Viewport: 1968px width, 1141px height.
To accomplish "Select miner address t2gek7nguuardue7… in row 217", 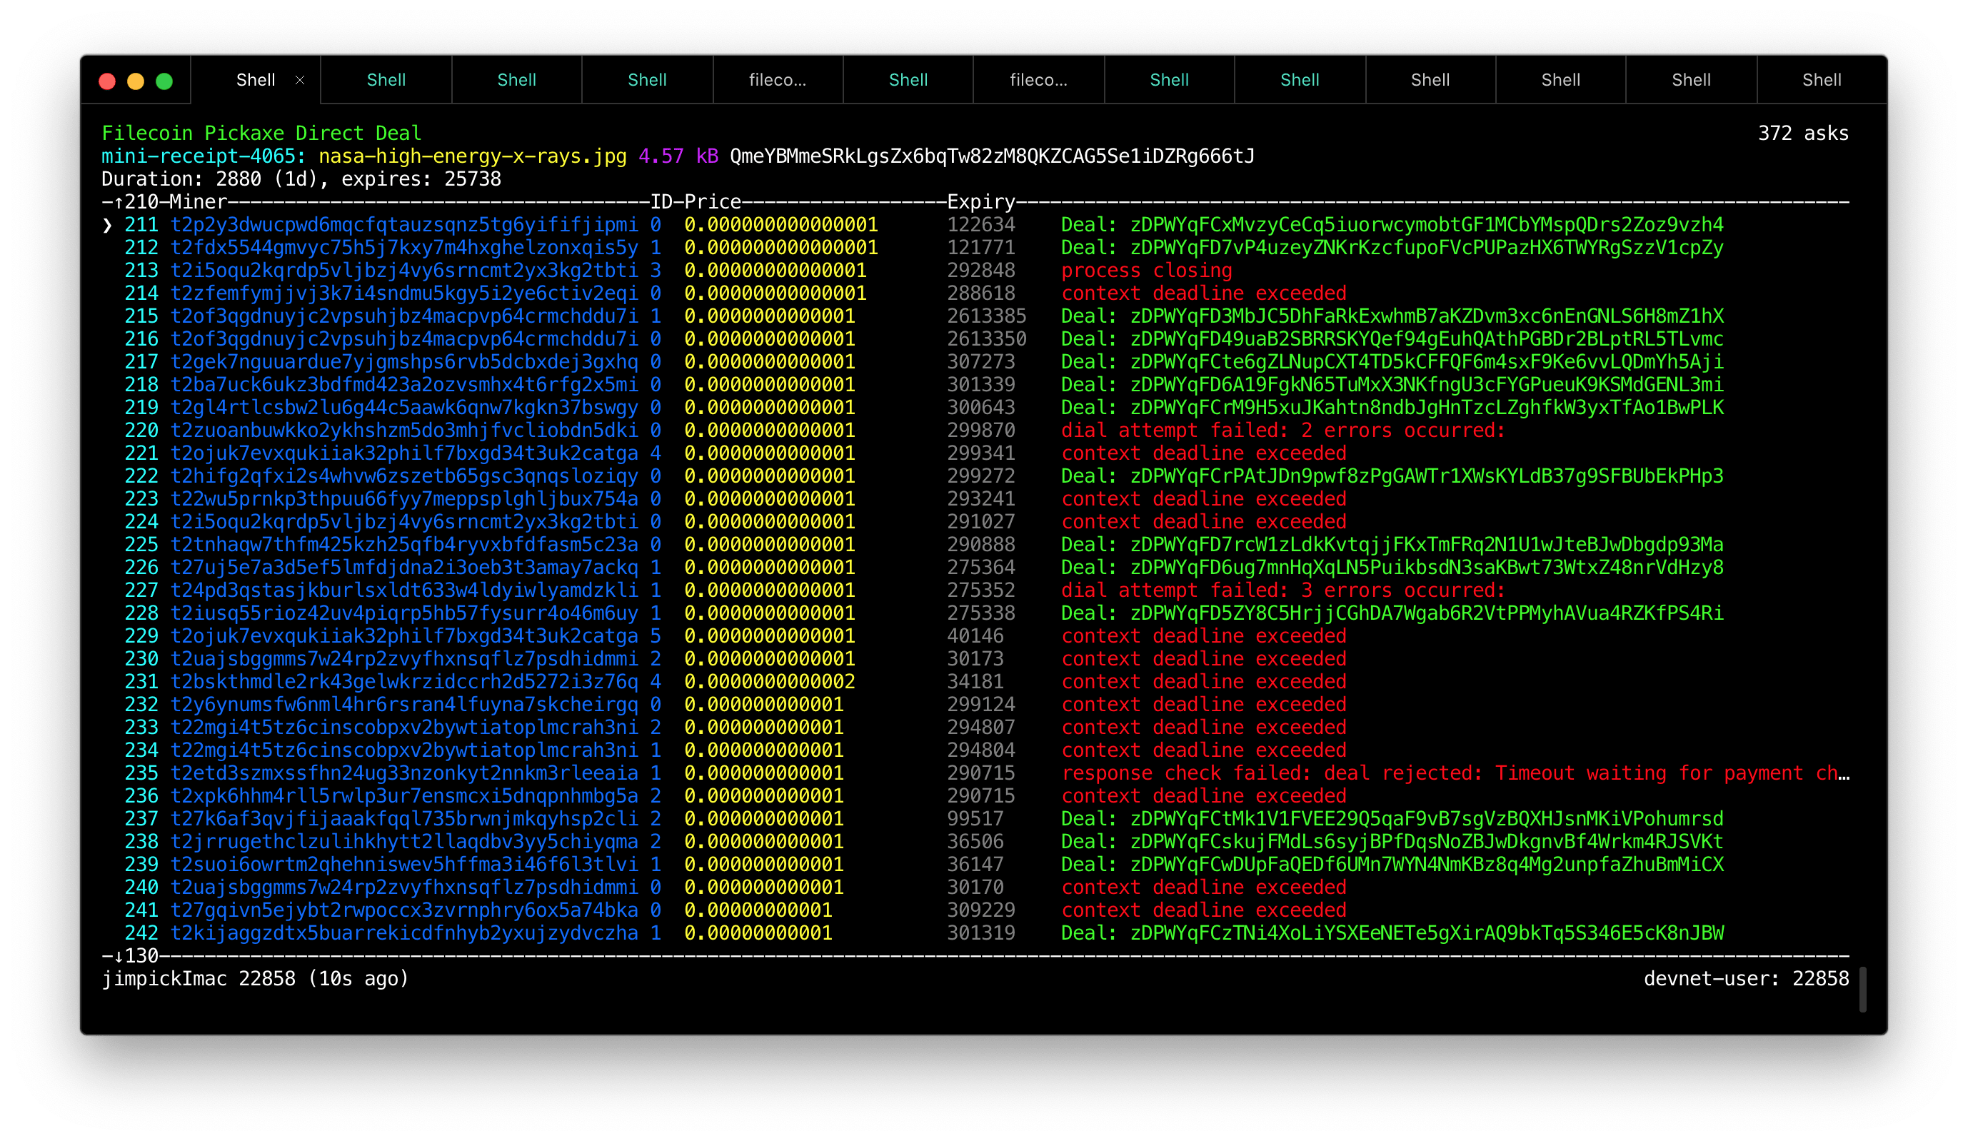I will click(x=405, y=361).
